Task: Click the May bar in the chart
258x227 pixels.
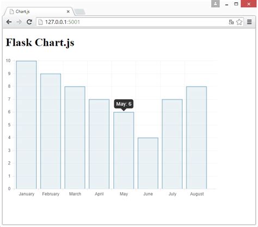Action: click(124, 150)
